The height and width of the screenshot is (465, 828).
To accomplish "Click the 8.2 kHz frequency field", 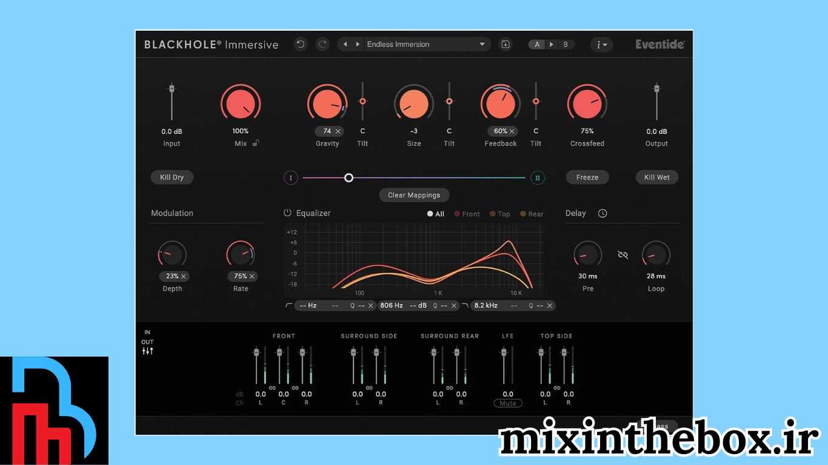I will pyautogui.click(x=486, y=306).
